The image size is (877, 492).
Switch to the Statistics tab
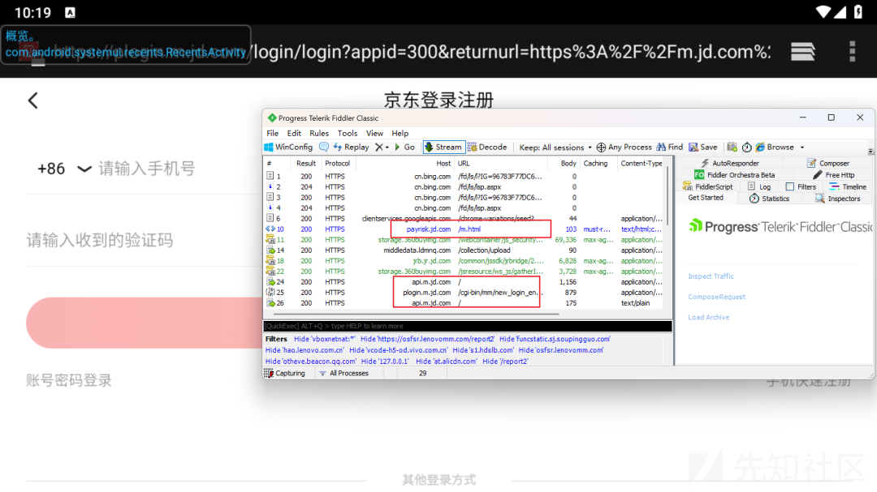point(769,199)
